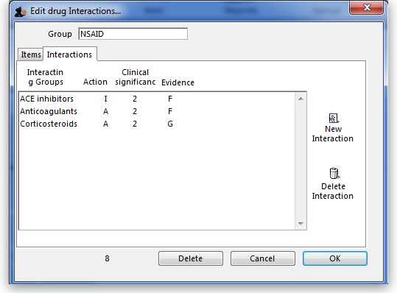The image size is (397, 293).
Task: Select the Interactions tab
Action: 70,54
